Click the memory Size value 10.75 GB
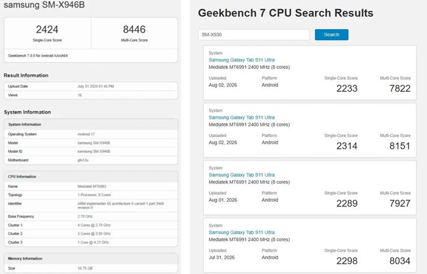The width and height of the screenshot is (427, 274). [85, 269]
